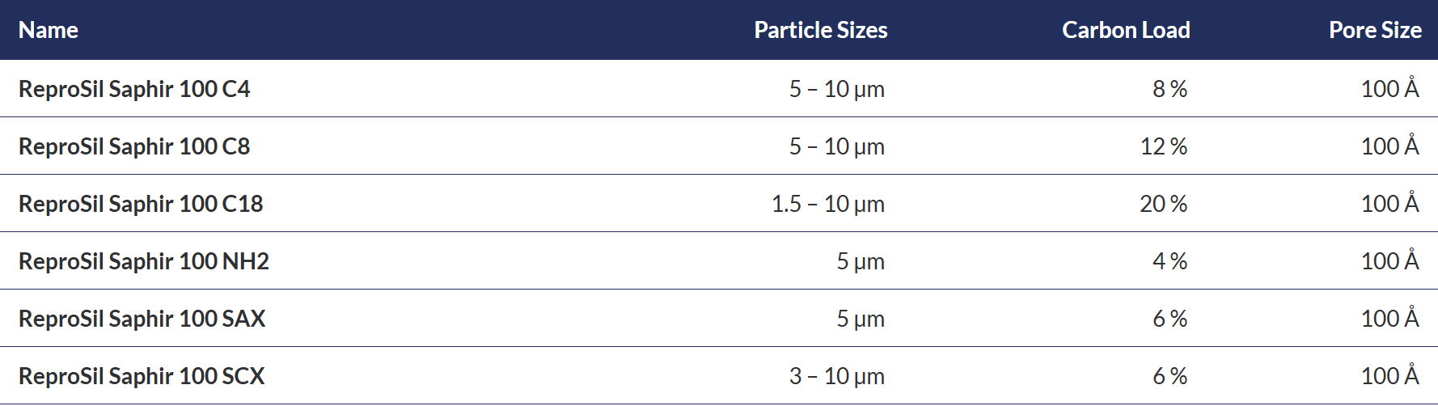This screenshot has height=406, width=1438.
Task: Select ReproSil Saphir 100 C4 row name
Action: 134,89
